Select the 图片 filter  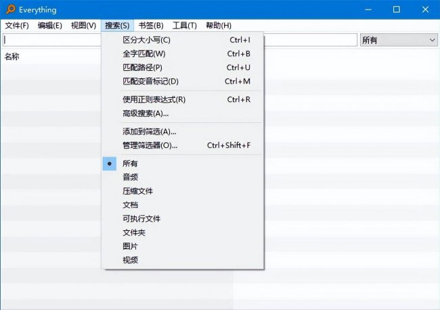pos(182,246)
